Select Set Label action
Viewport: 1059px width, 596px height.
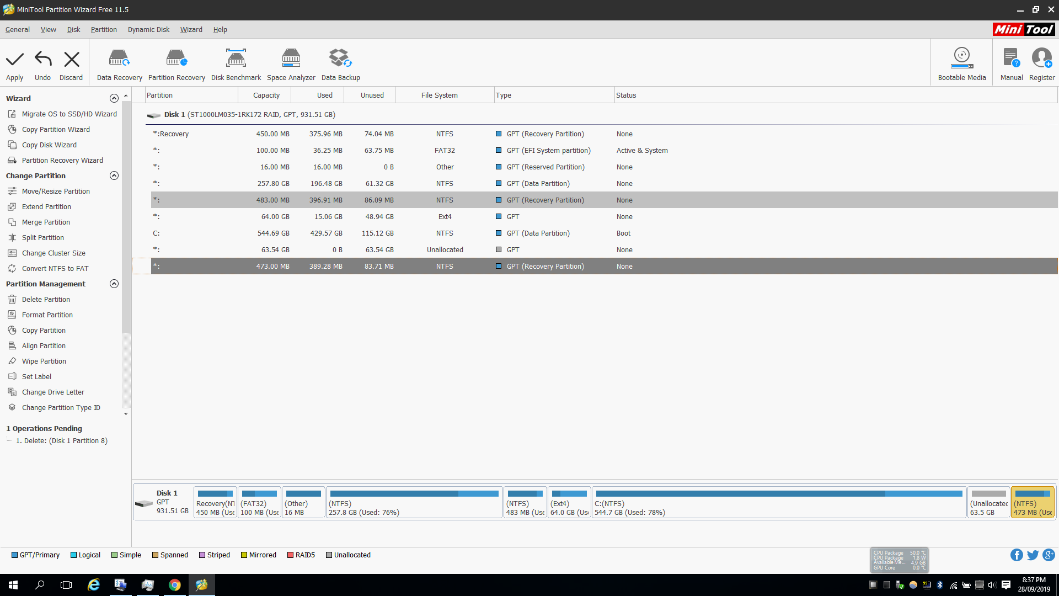click(30, 377)
